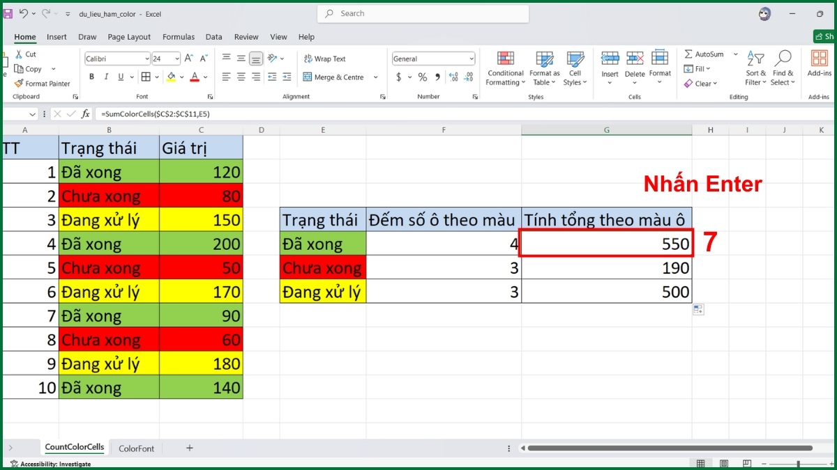The width and height of the screenshot is (837, 470).
Task: Open Conditional Formatting options
Action: point(505,68)
